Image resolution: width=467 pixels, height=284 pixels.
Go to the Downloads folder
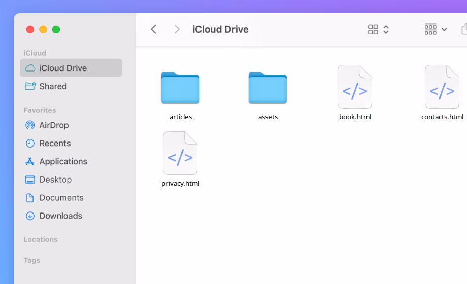point(60,216)
